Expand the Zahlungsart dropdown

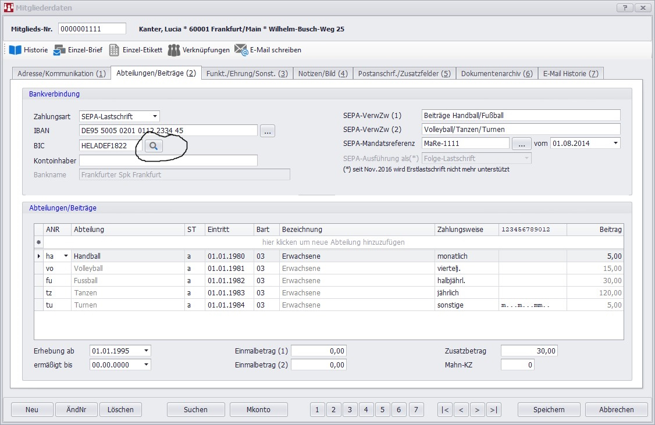click(x=154, y=116)
